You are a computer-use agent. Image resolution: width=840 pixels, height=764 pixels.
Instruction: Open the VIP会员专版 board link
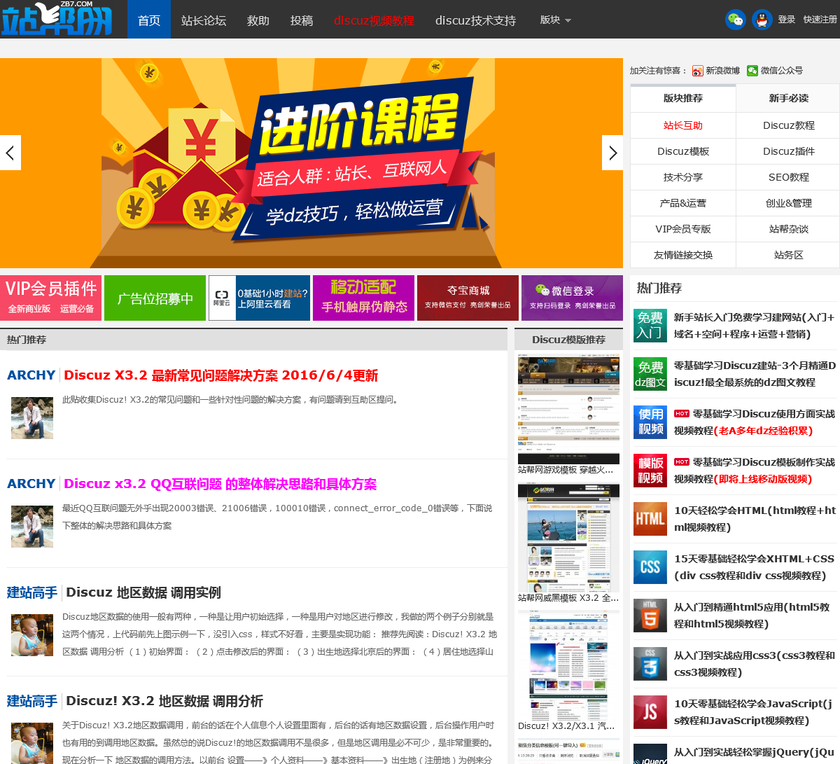[683, 229]
